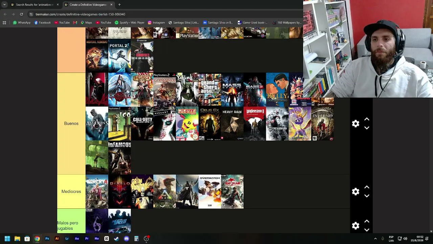This screenshot has width=433, height=244.
Task: Open the WhatsApp bookmark
Action: 22,23
